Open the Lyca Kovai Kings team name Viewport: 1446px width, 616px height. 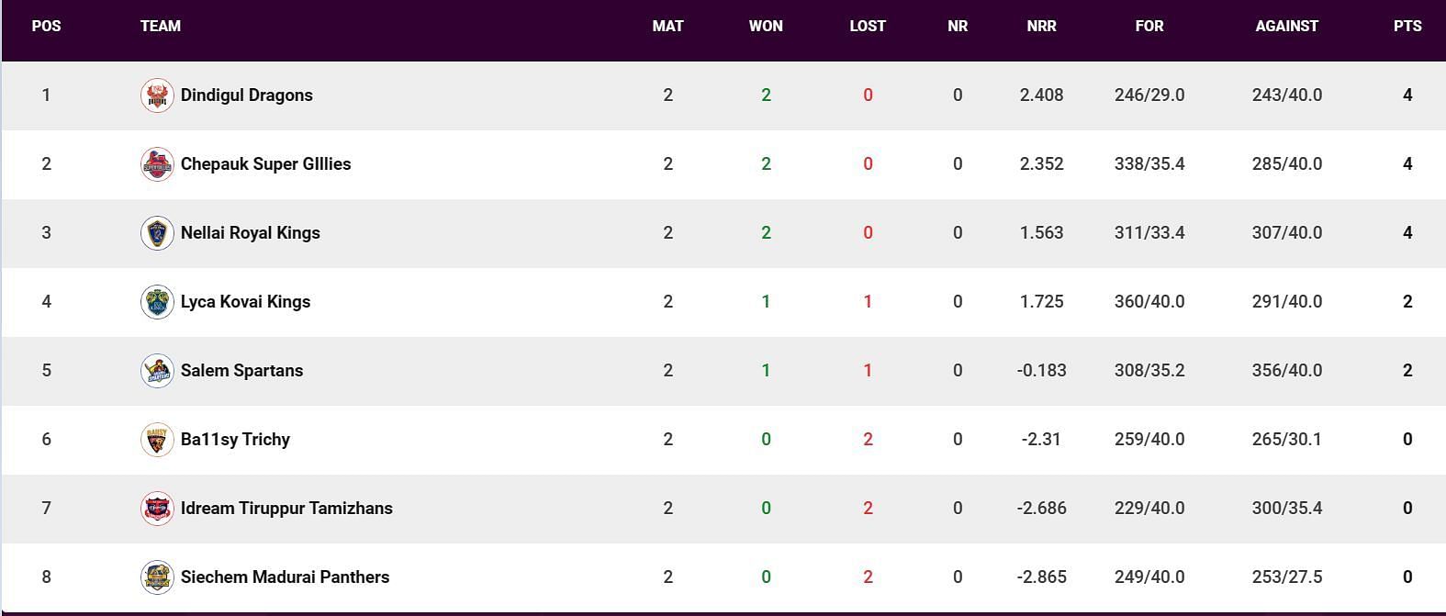click(245, 302)
